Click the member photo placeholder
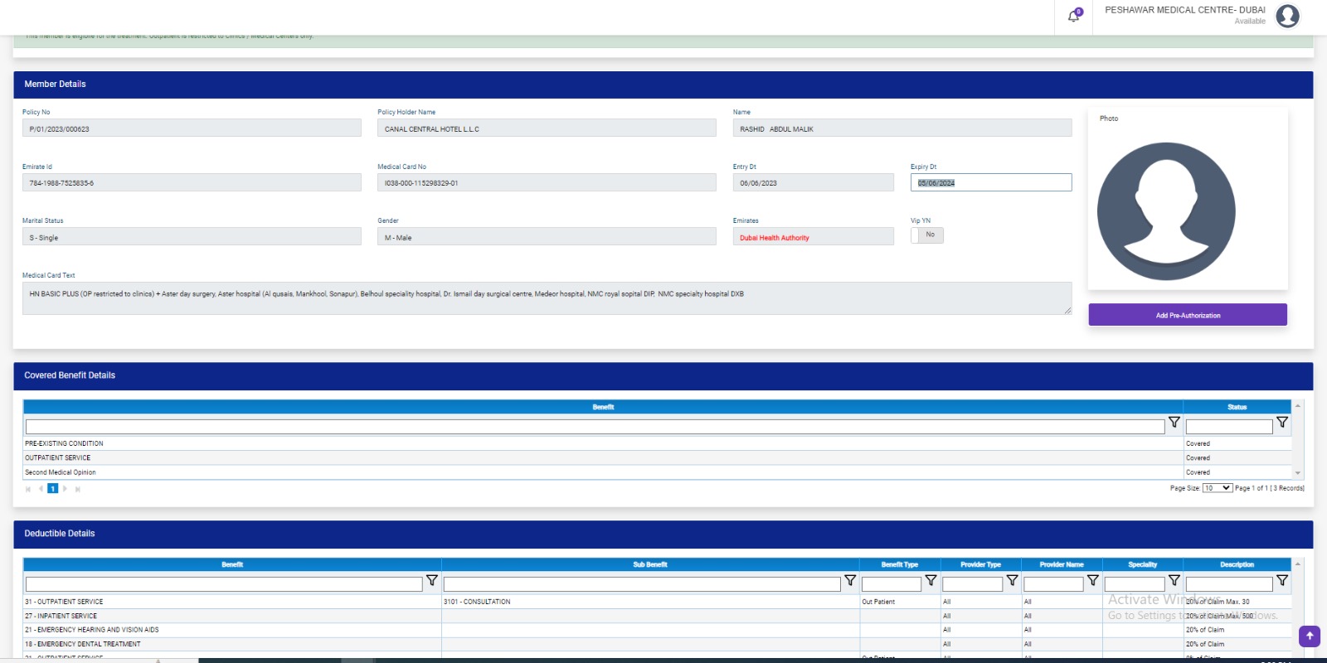Screen dimensions: 1327x663 tap(1165, 211)
